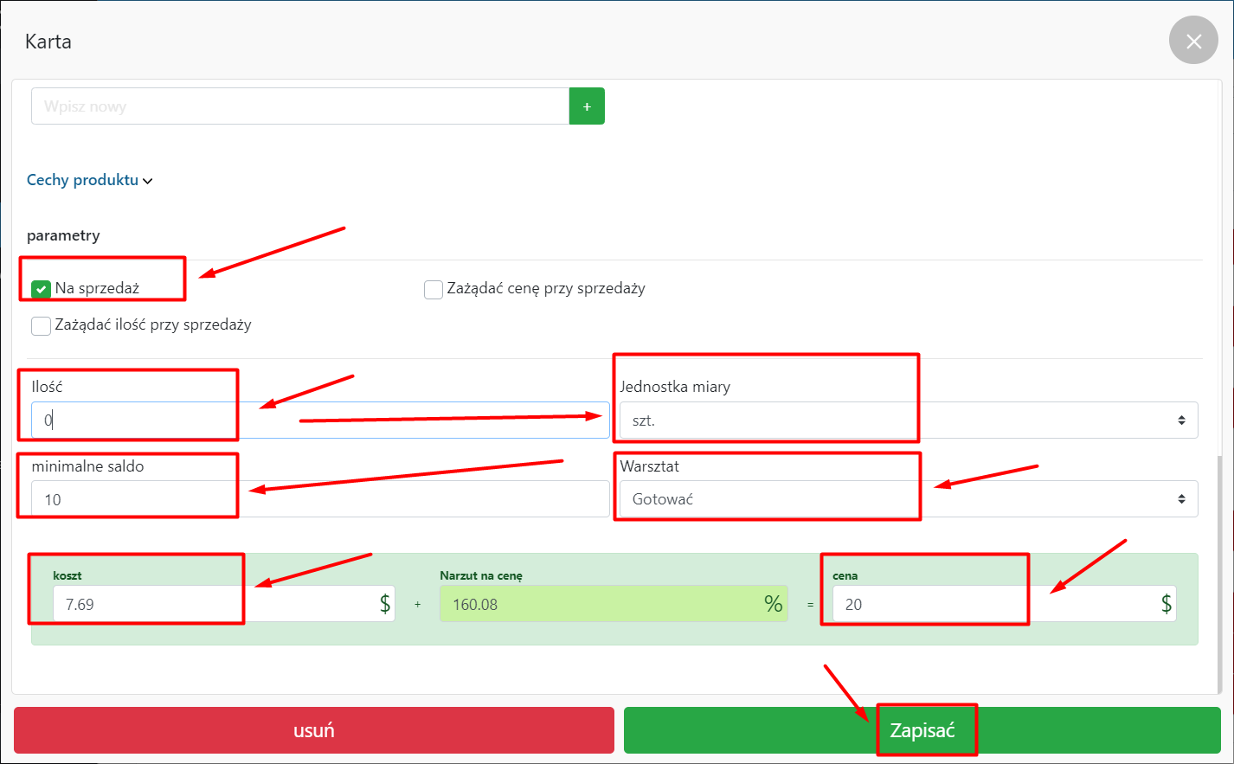Close the Karta dialog with X icon
The image size is (1234, 764).
[x=1193, y=41]
